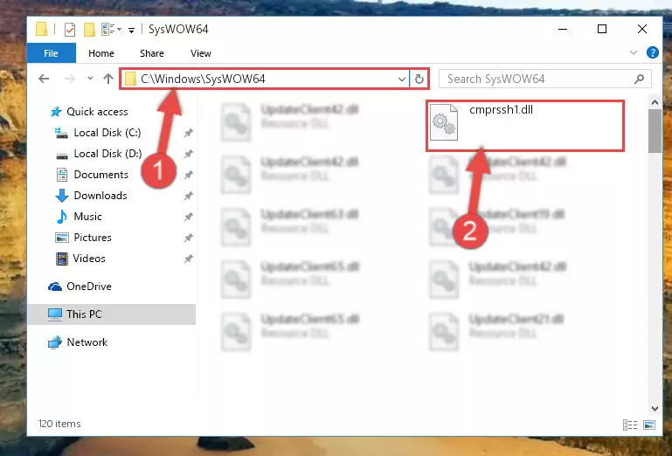The image size is (672, 456).
Task: Click the pin icon next to Local Disk (D:)
Action: click(188, 154)
